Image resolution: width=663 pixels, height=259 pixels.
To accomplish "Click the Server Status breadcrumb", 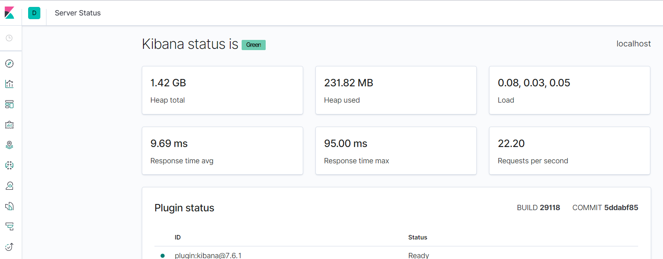I will pyautogui.click(x=78, y=13).
